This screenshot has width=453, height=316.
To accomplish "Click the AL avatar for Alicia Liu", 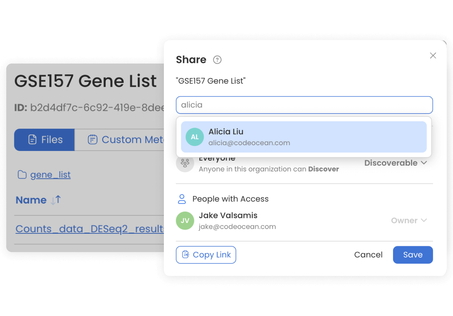I will coord(195,137).
